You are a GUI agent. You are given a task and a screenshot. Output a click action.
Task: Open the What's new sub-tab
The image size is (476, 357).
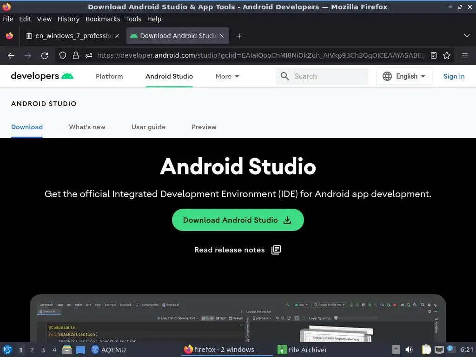pyautogui.click(x=87, y=127)
